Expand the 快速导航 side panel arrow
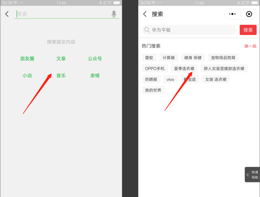 pos(248,175)
